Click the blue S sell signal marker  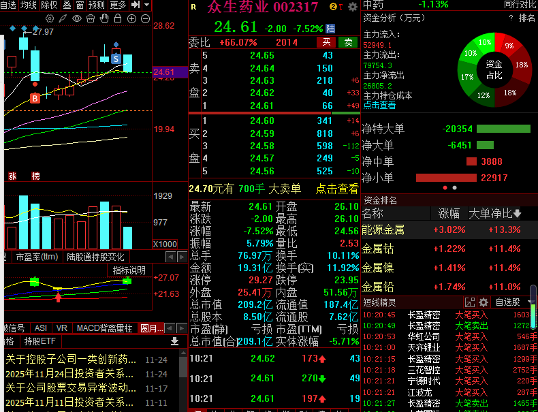(116, 59)
